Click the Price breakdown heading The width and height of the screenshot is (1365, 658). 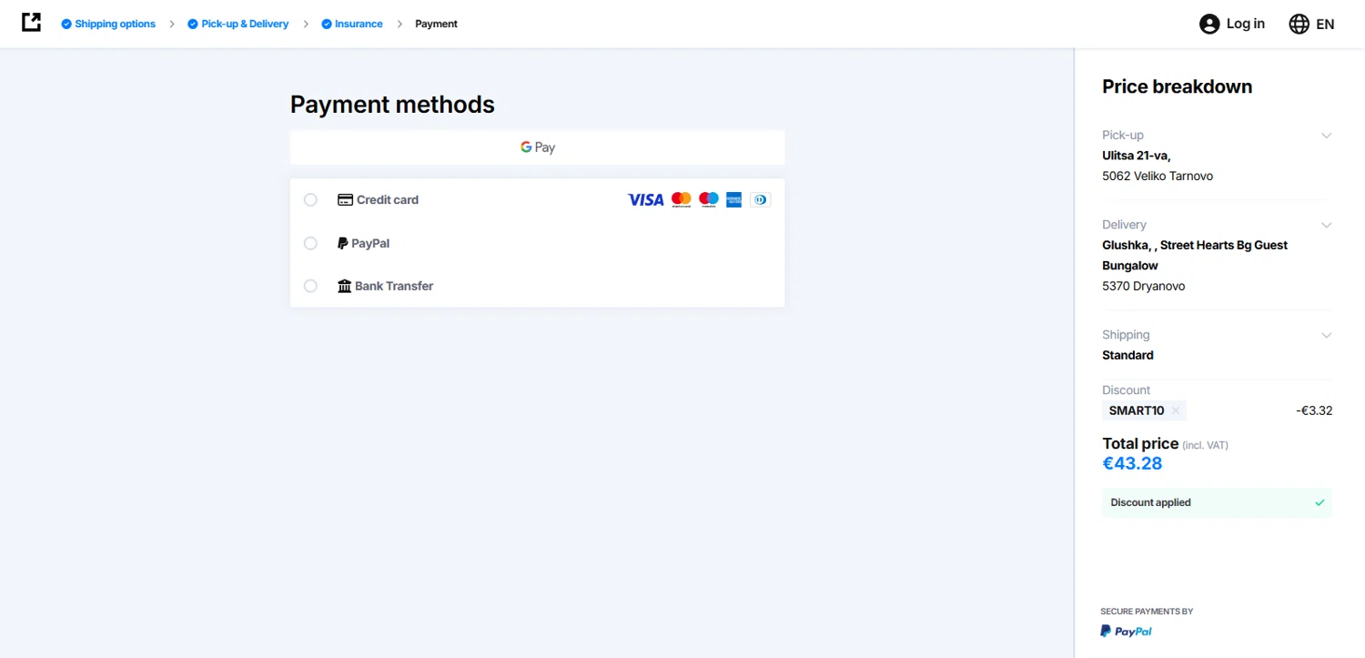pos(1178,86)
